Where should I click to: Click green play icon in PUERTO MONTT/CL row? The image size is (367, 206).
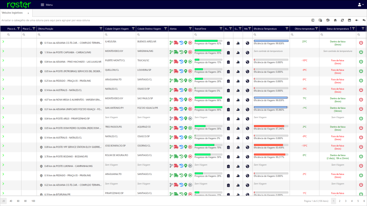click(x=190, y=62)
